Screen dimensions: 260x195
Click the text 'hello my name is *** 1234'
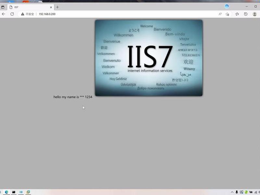[73, 97]
